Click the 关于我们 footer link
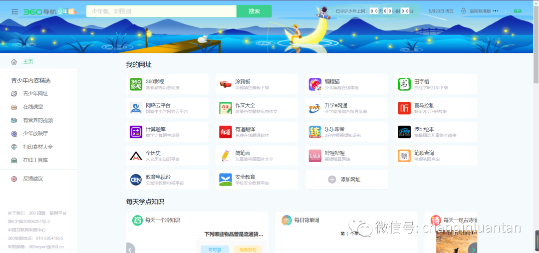The image size is (539, 253). click(x=16, y=213)
